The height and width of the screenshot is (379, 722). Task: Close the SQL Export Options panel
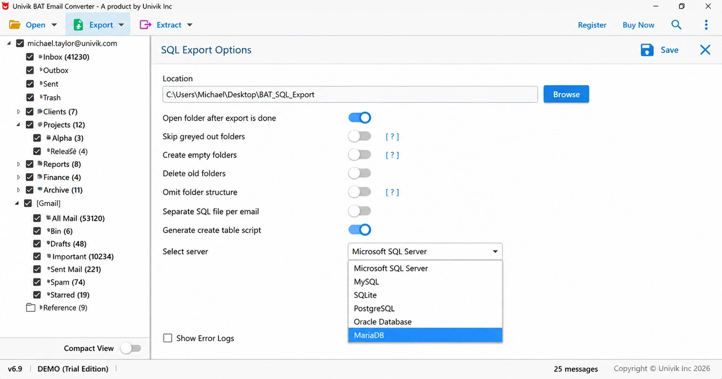705,50
